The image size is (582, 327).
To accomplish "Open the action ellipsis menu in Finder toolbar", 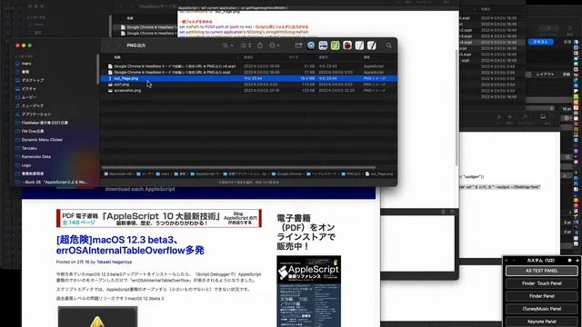I will 275,45.
